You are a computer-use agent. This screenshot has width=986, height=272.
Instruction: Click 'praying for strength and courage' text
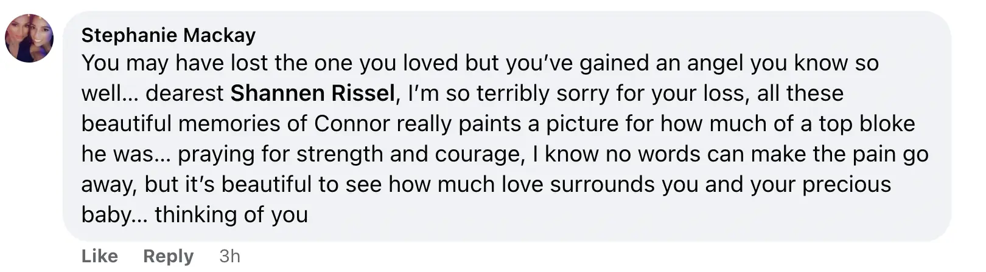[x=351, y=154]
